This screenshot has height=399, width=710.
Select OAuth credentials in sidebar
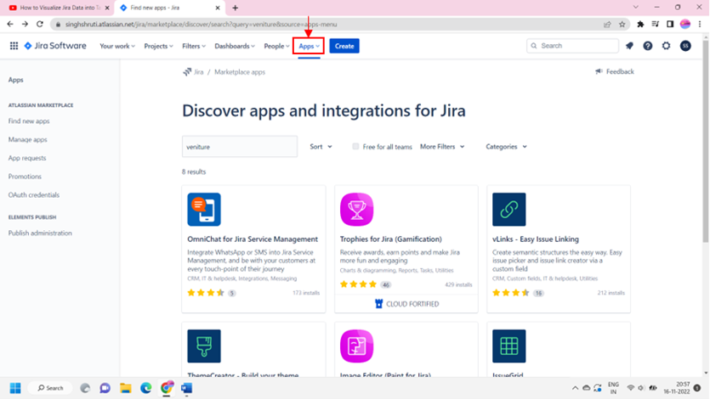click(x=34, y=195)
